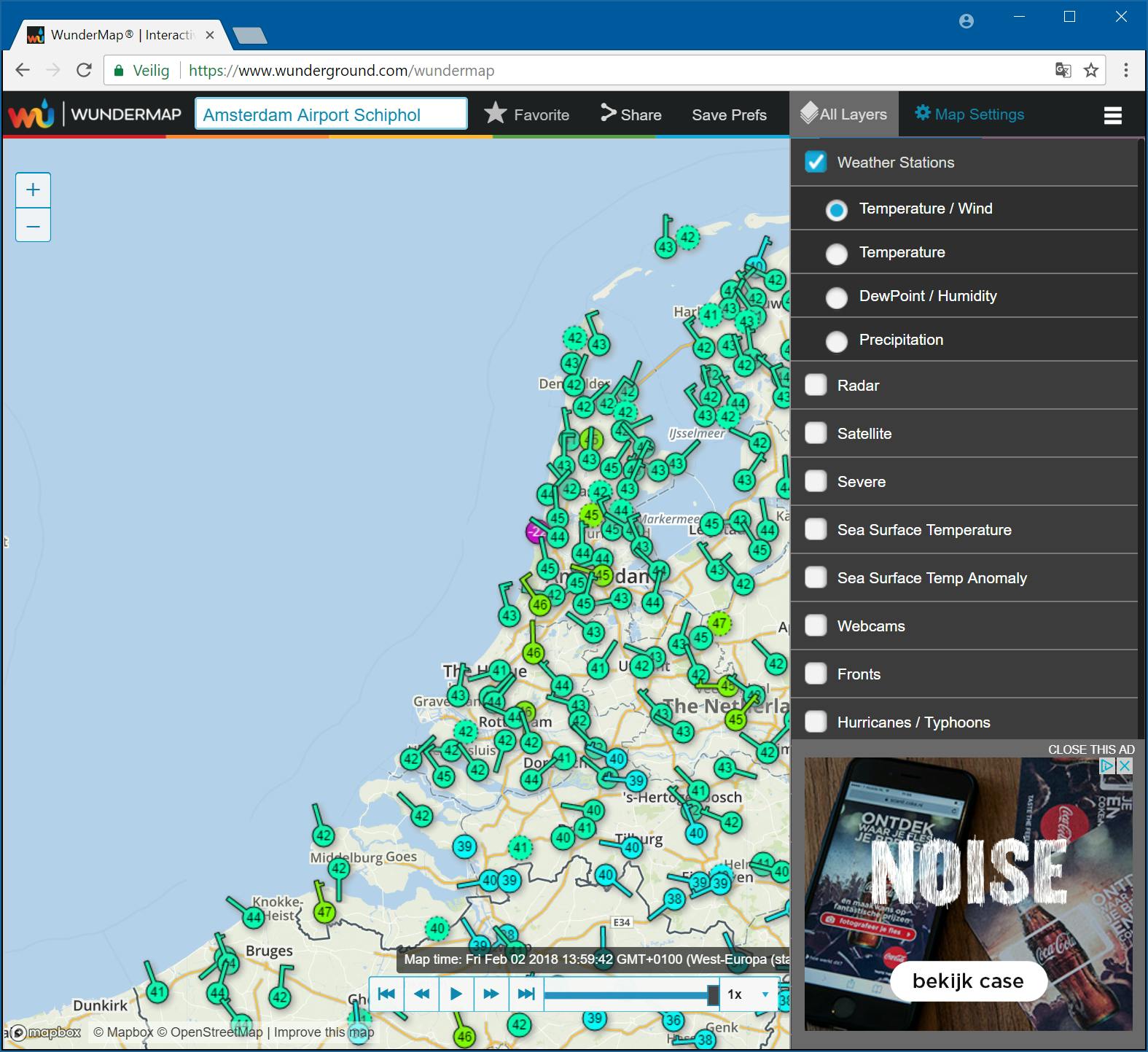1148x1052 pixels.
Task: Open the Google Translate icon in address bar
Action: click(x=1063, y=70)
